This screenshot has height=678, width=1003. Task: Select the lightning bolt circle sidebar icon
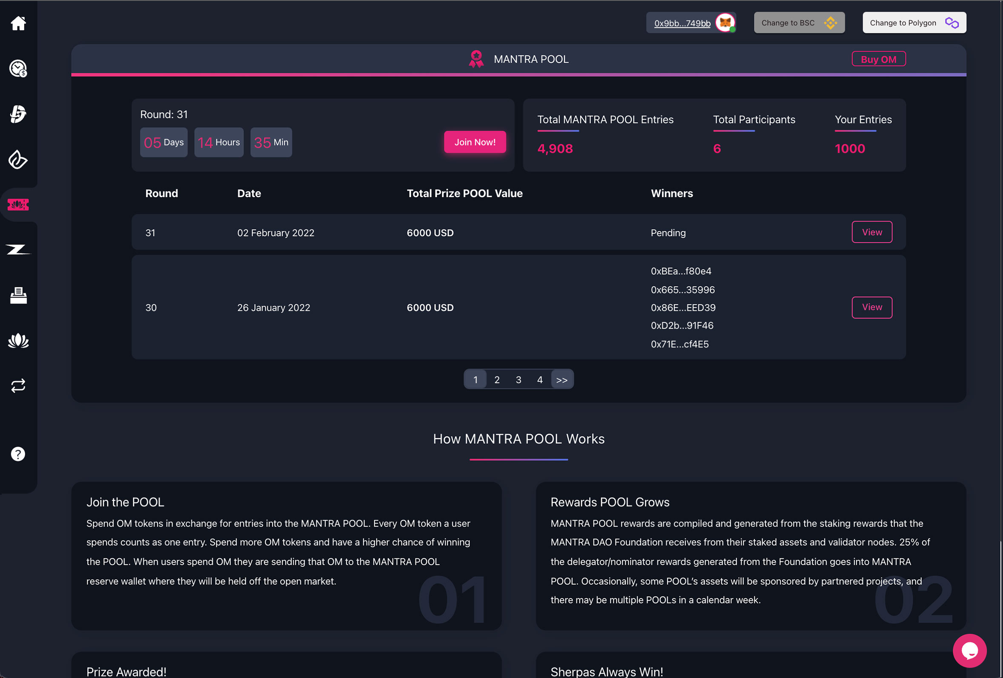[x=18, y=114]
